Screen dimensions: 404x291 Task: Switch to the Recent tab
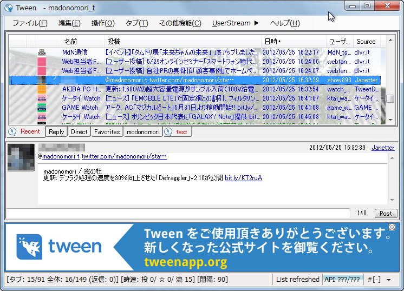point(25,131)
